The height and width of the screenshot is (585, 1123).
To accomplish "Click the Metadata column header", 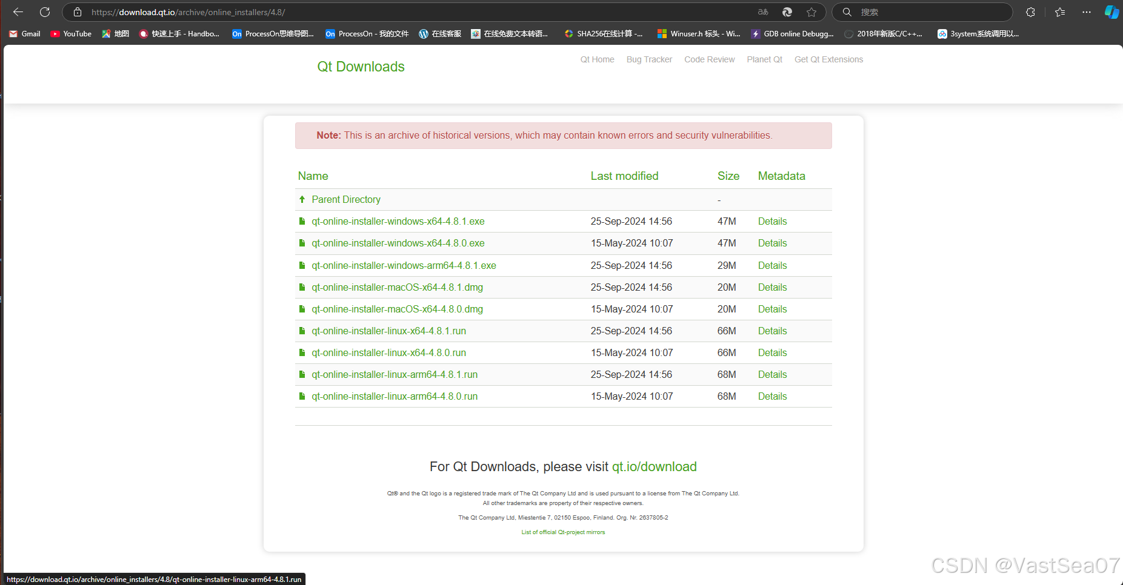I will pyautogui.click(x=781, y=176).
